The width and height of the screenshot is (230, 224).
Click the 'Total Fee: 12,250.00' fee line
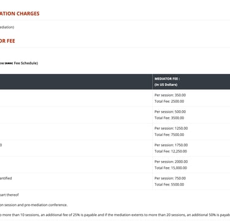[x=171, y=151]
